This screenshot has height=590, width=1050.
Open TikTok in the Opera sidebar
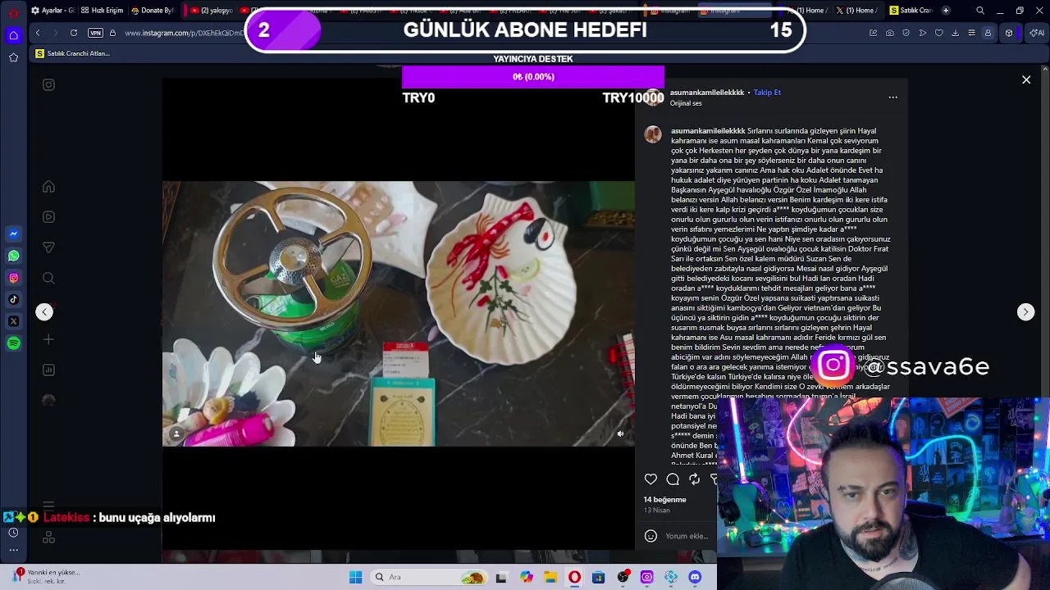[13, 300]
